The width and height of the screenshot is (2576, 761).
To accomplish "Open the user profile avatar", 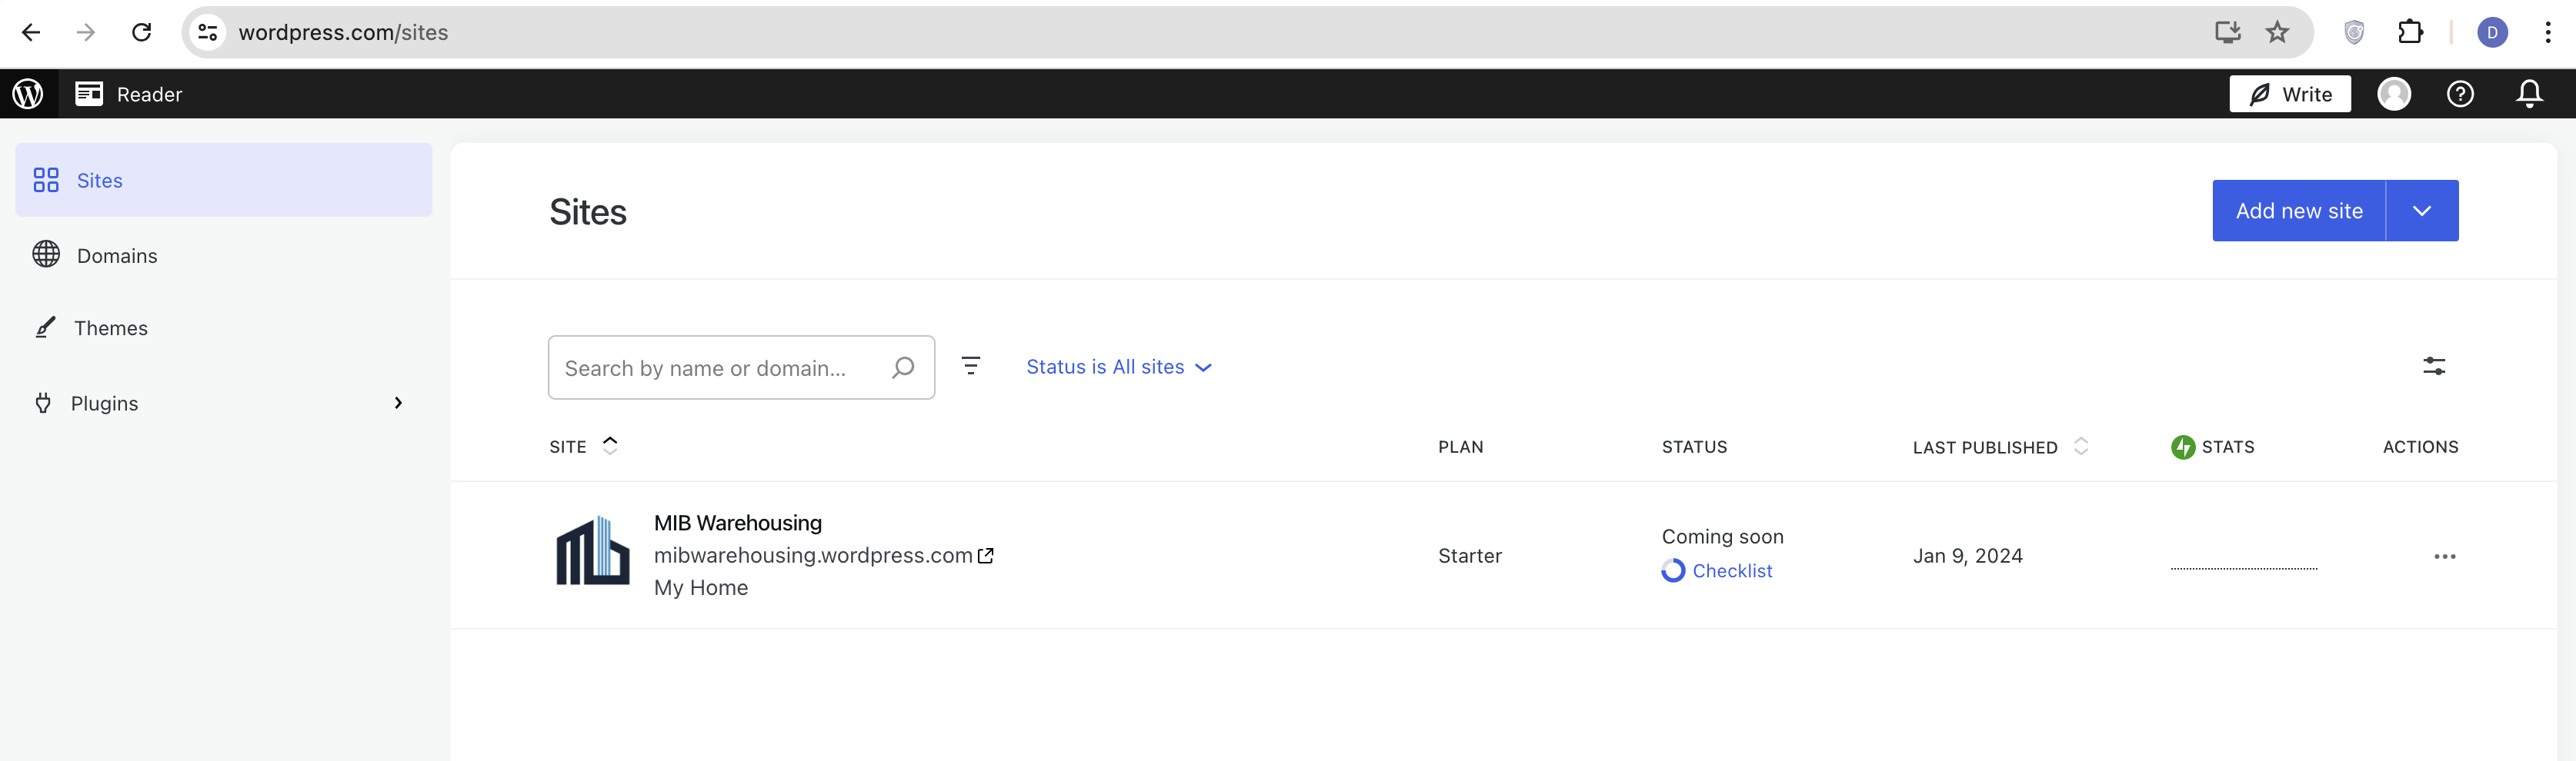I will [x=2394, y=94].
